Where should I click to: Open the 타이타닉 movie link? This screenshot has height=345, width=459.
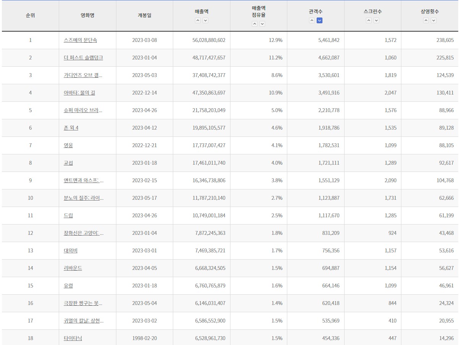tap(73, 338)
